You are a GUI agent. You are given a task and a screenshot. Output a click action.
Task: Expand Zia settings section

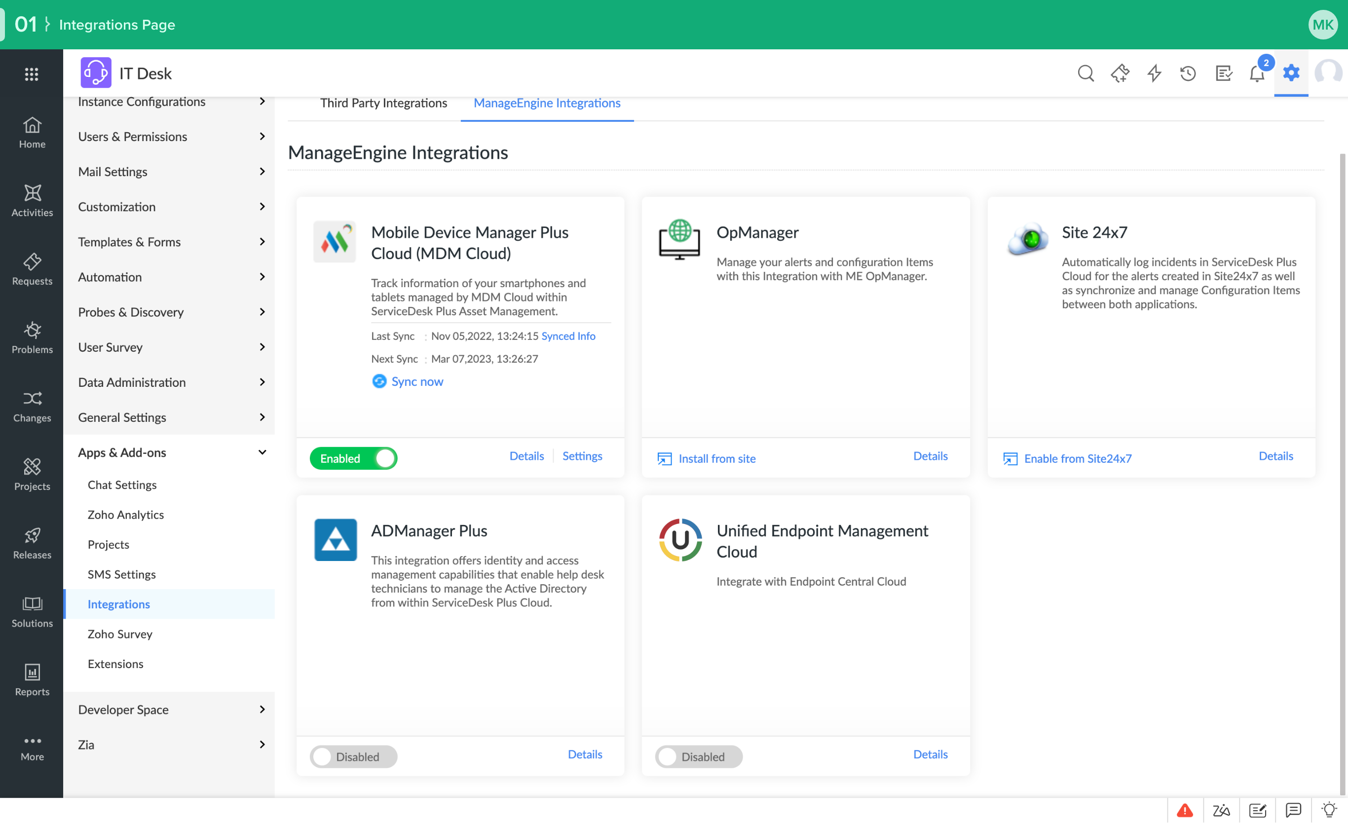[169, 745]
